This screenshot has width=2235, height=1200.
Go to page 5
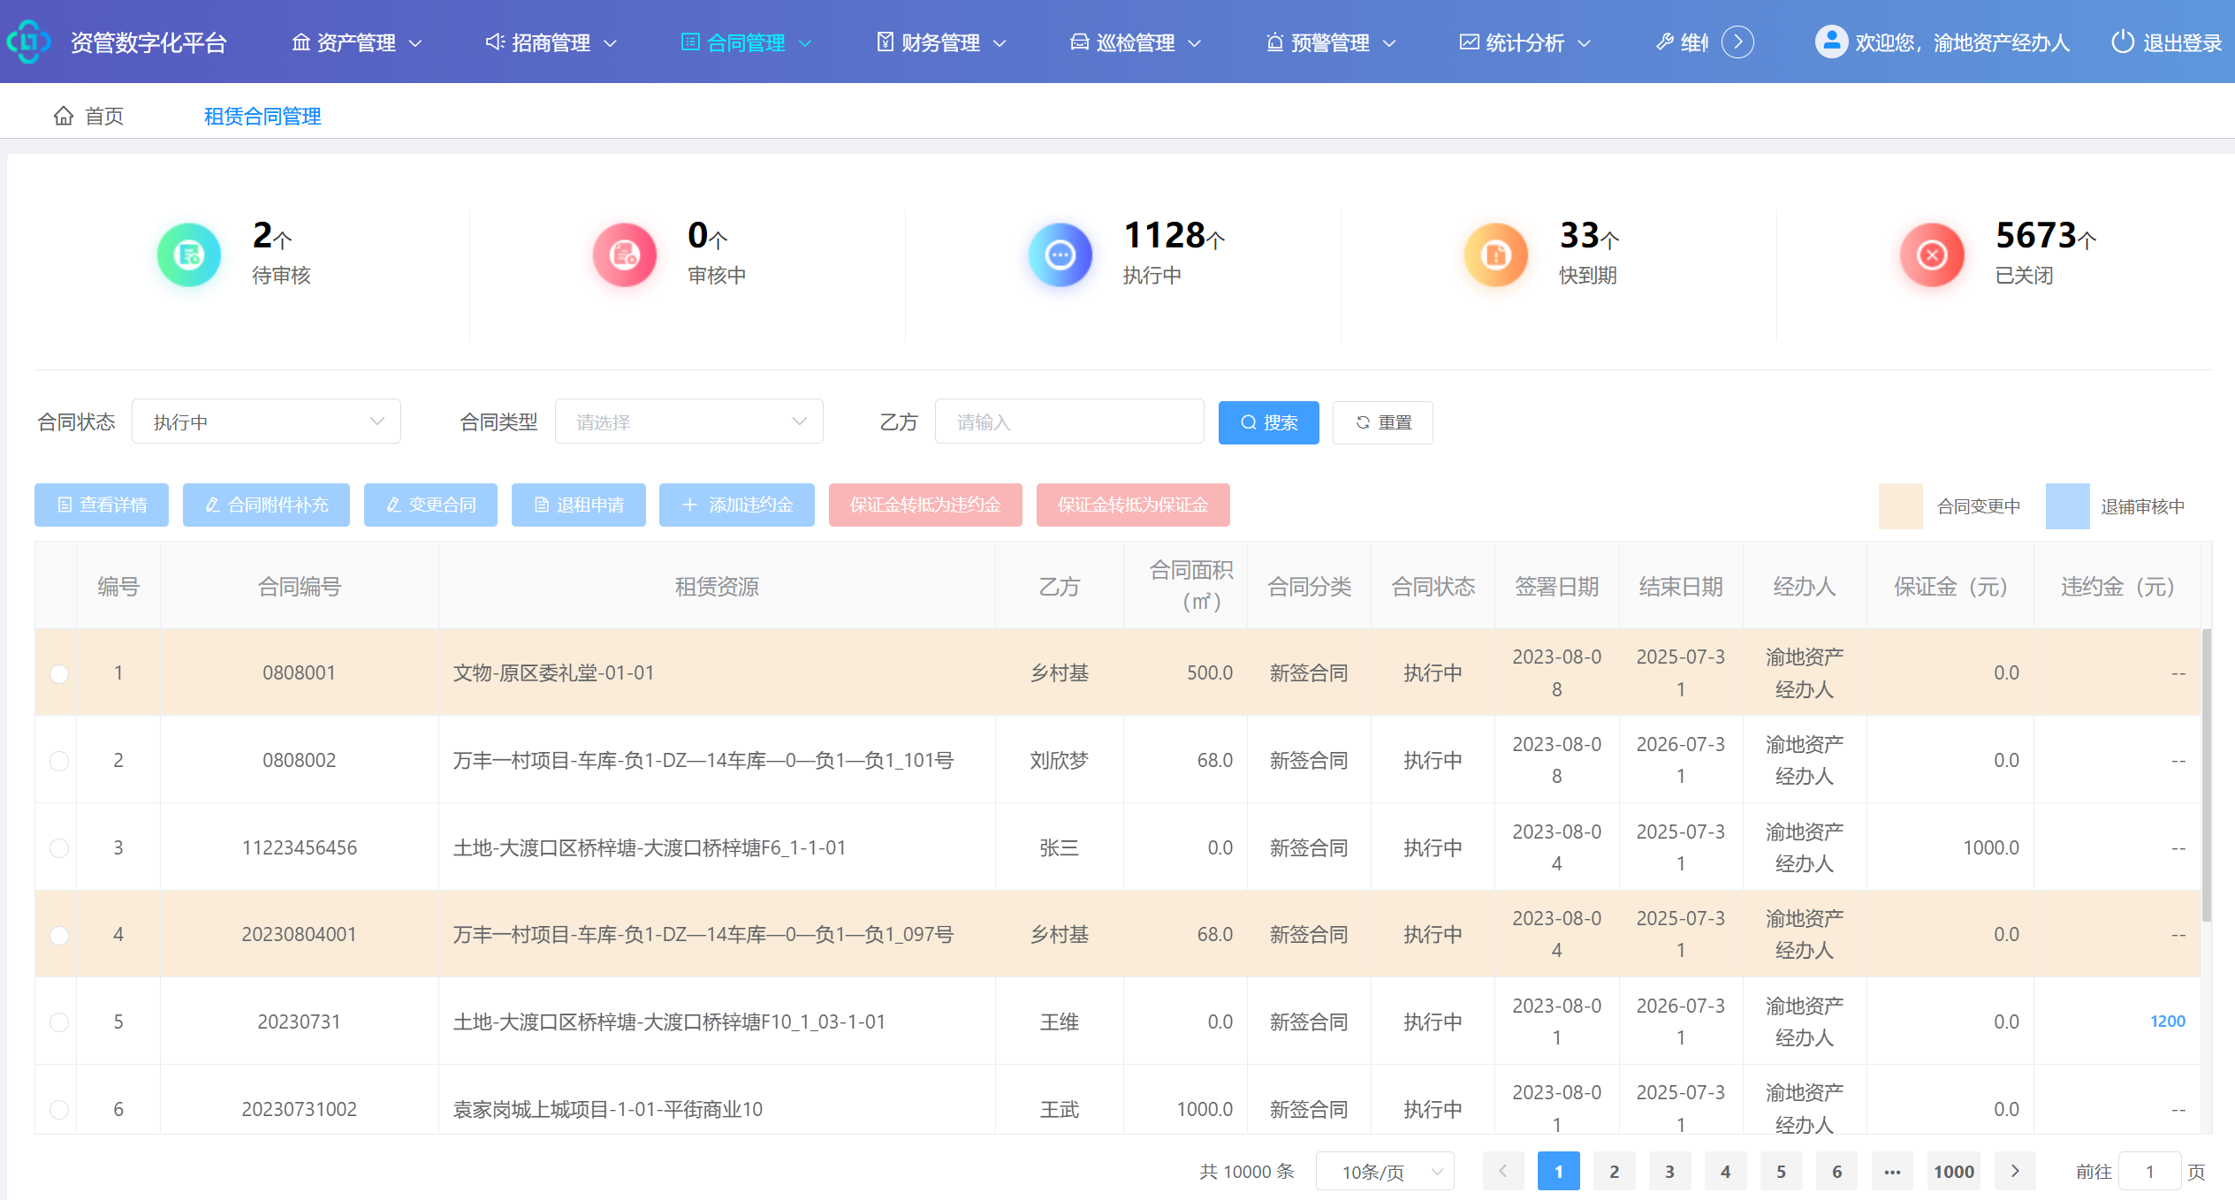click(1781, 1172)
